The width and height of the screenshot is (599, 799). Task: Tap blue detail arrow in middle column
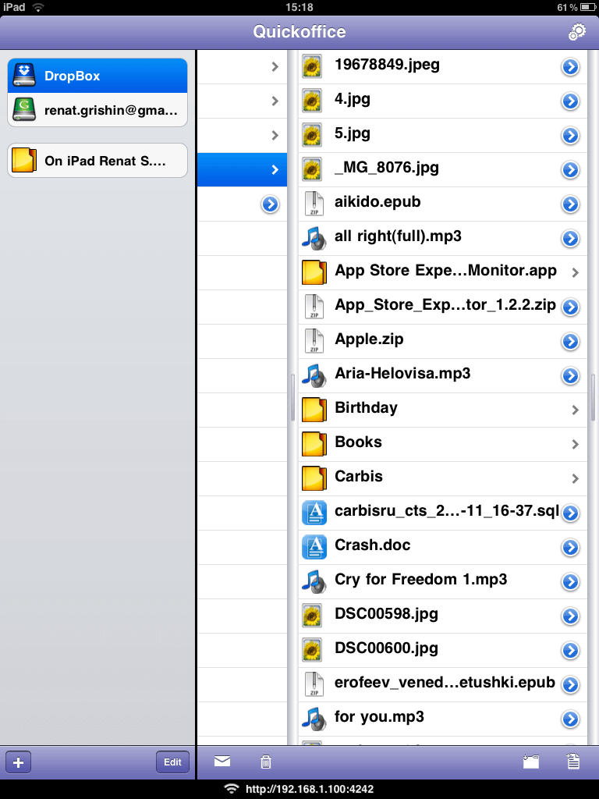pyautogui.click(x=270, y=204)
